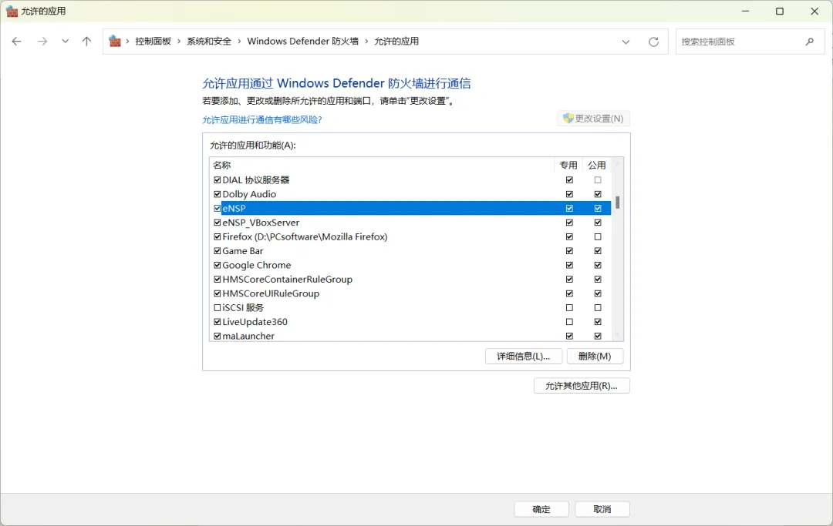Select the Dolby Audio row
The height and width of the screenshot is (526, 833).
[x=410, y=194]
